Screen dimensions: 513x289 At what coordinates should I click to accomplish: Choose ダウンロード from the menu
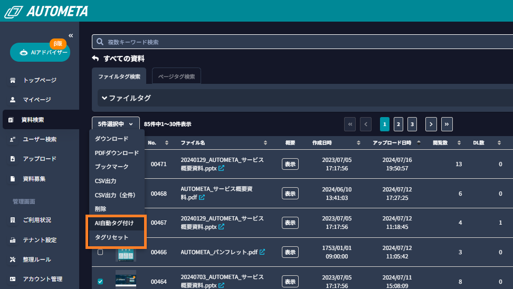tap(111, 139)
